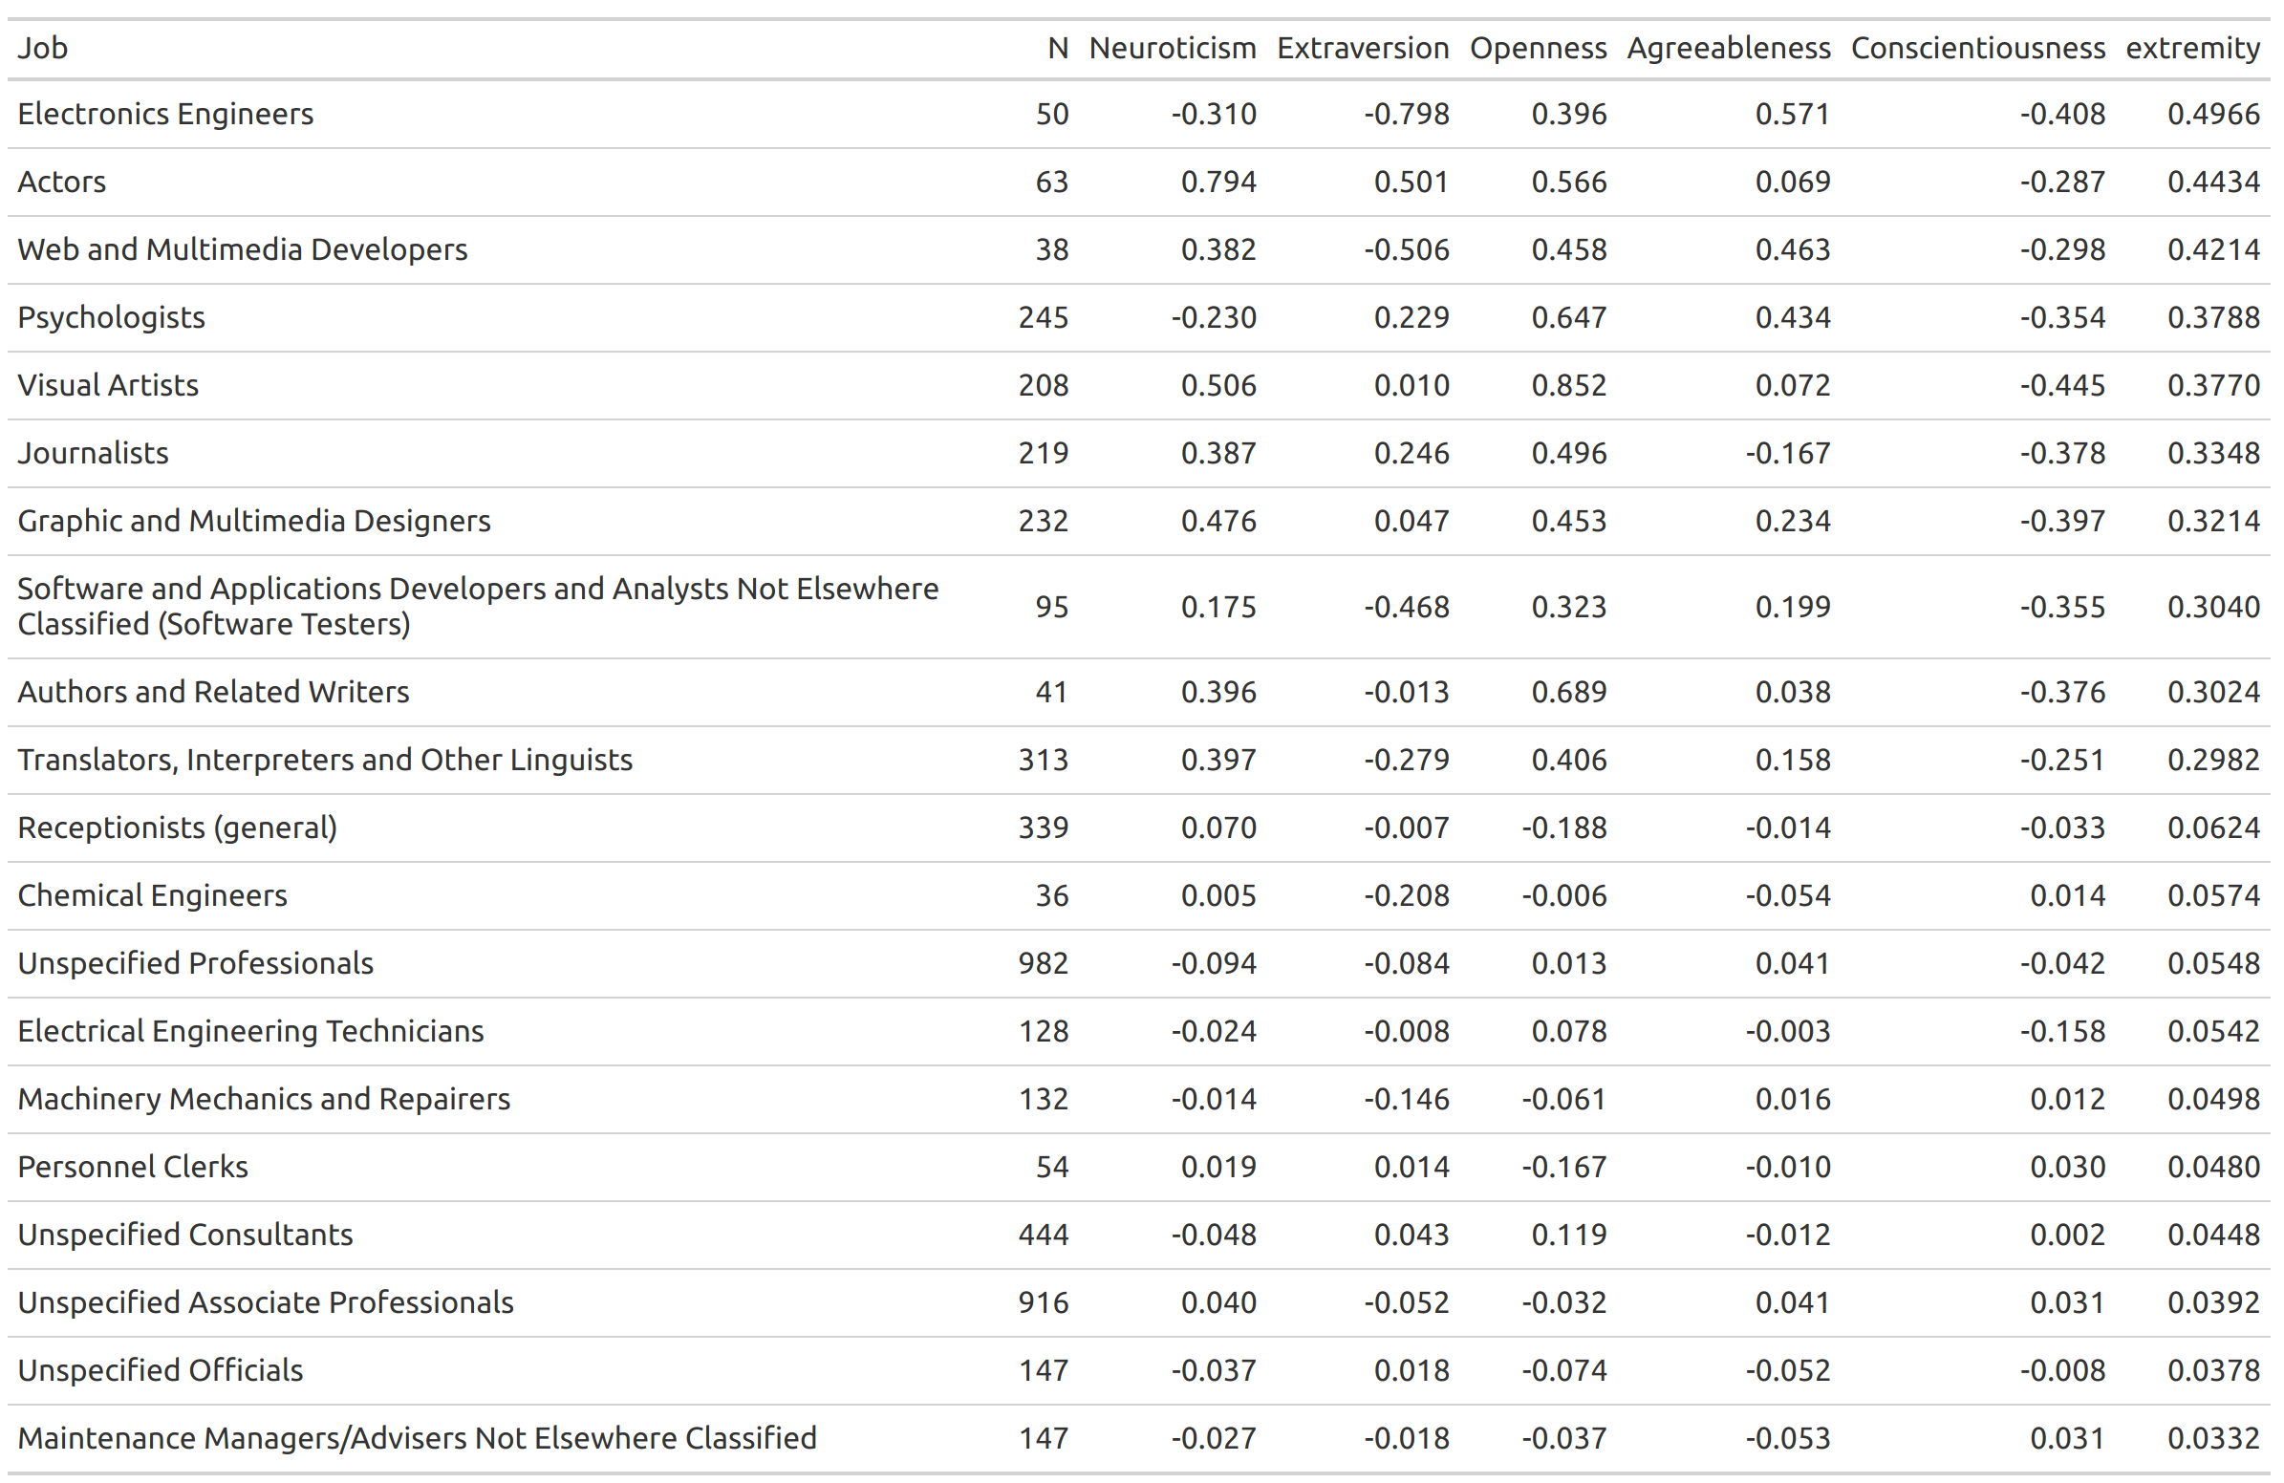Viewport: 2284px width, 1483px height.
Task: Select the Chemical Engineers job name
Action: [152, 896]
